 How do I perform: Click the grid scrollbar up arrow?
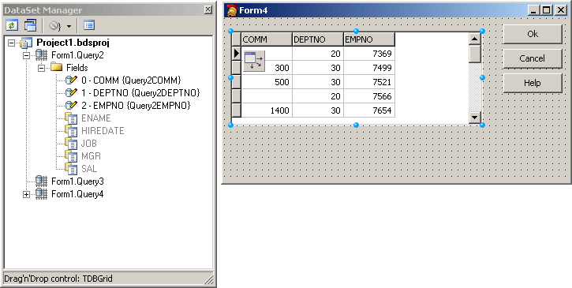[x=475, y=39]
